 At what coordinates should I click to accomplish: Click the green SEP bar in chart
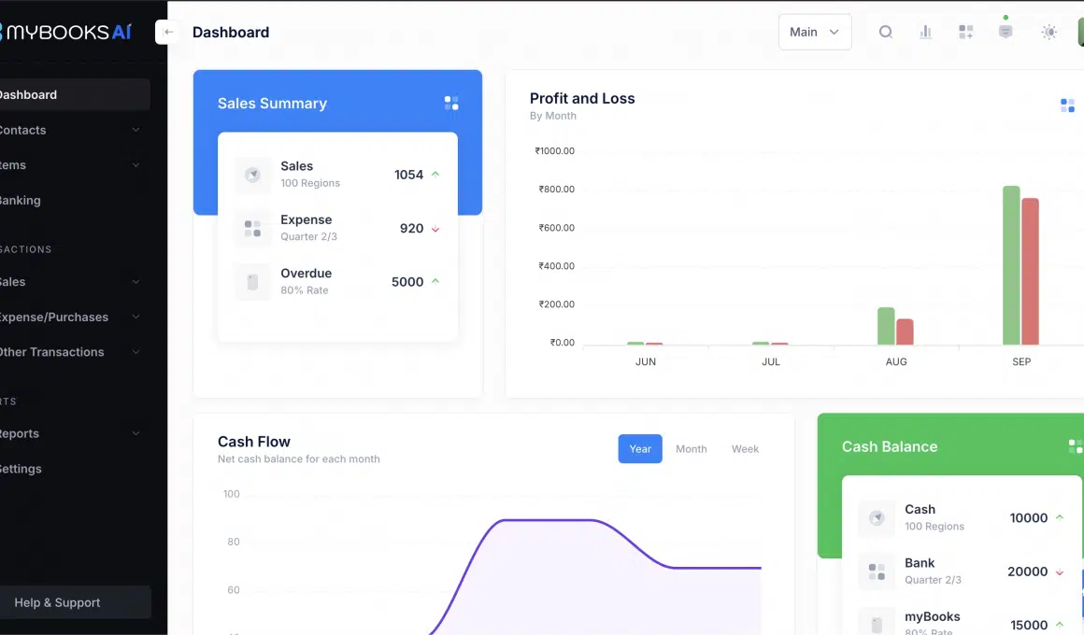[1011, 266]
